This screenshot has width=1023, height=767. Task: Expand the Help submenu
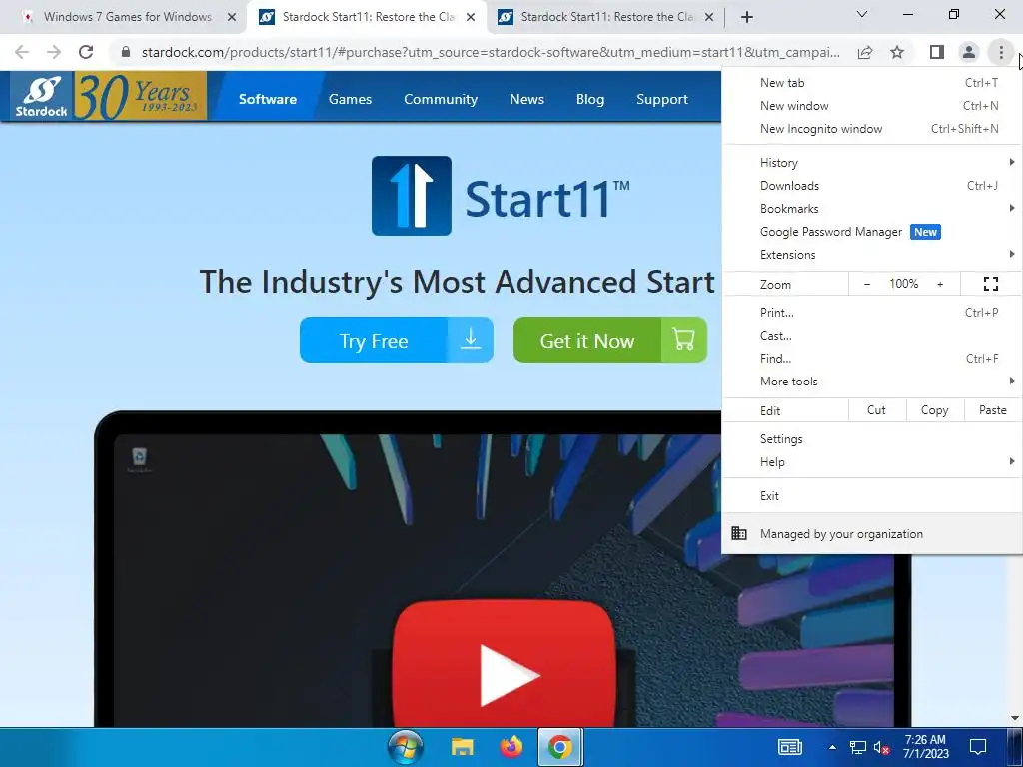872,461
